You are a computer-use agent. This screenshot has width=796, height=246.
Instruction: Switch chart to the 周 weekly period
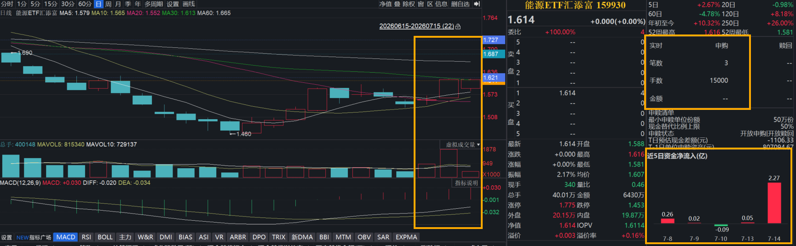point(109,4)
